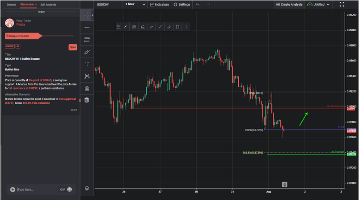
Task: Toggle fullscreen chart mode
Action: coord(342,4)
